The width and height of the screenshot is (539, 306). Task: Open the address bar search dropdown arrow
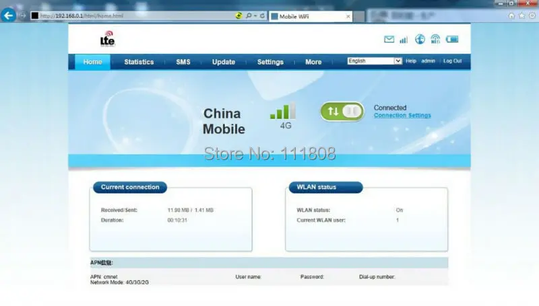(x=255, y=15)
